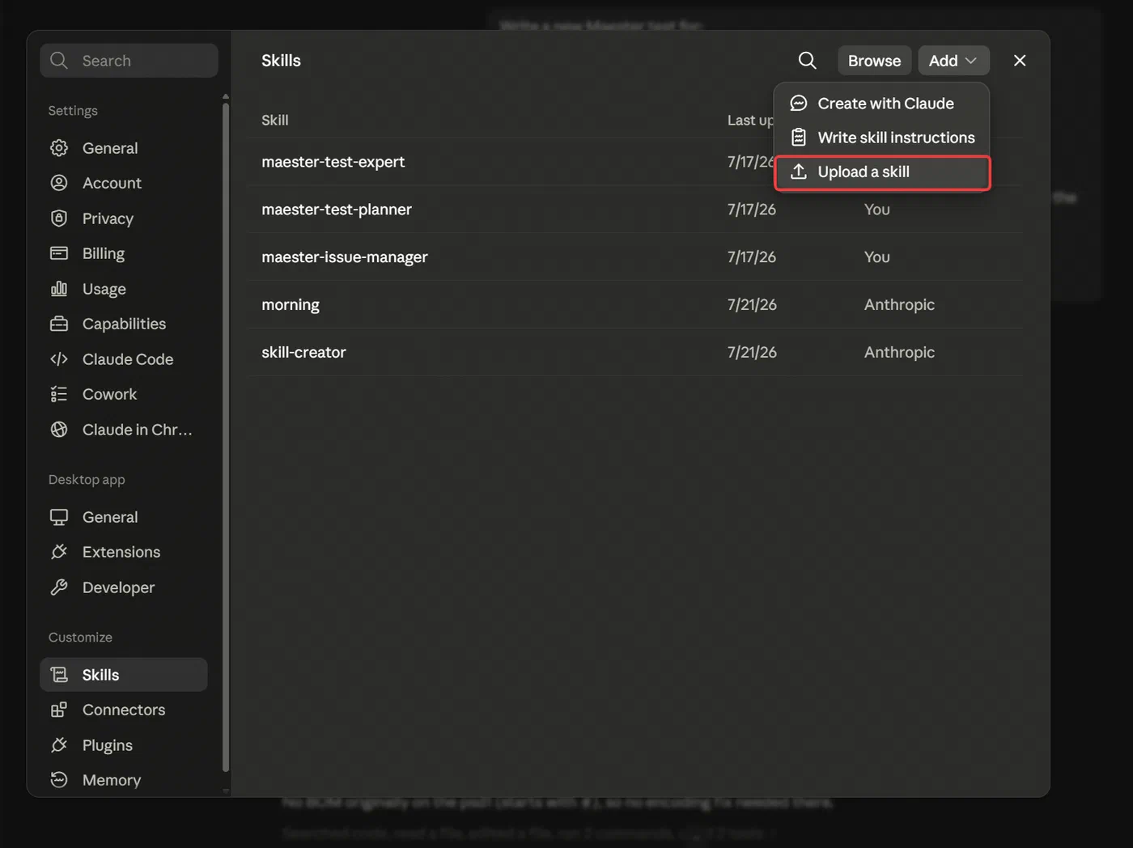1133x848 pixels.
Task: Click the Cowork checklist icon
Action: [x=59, y=394]
